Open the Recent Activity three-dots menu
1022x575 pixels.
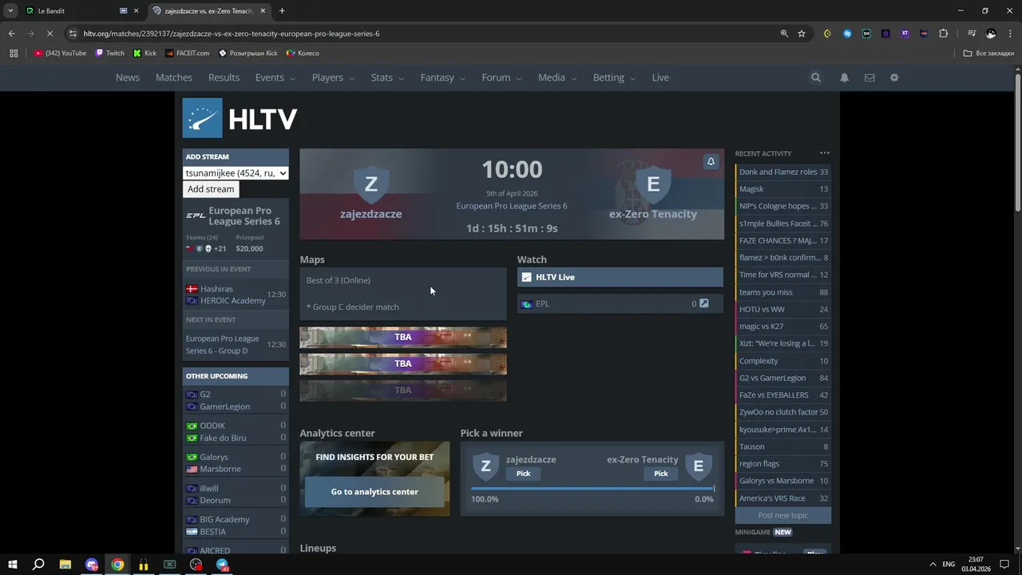click(x=825, y=153)
